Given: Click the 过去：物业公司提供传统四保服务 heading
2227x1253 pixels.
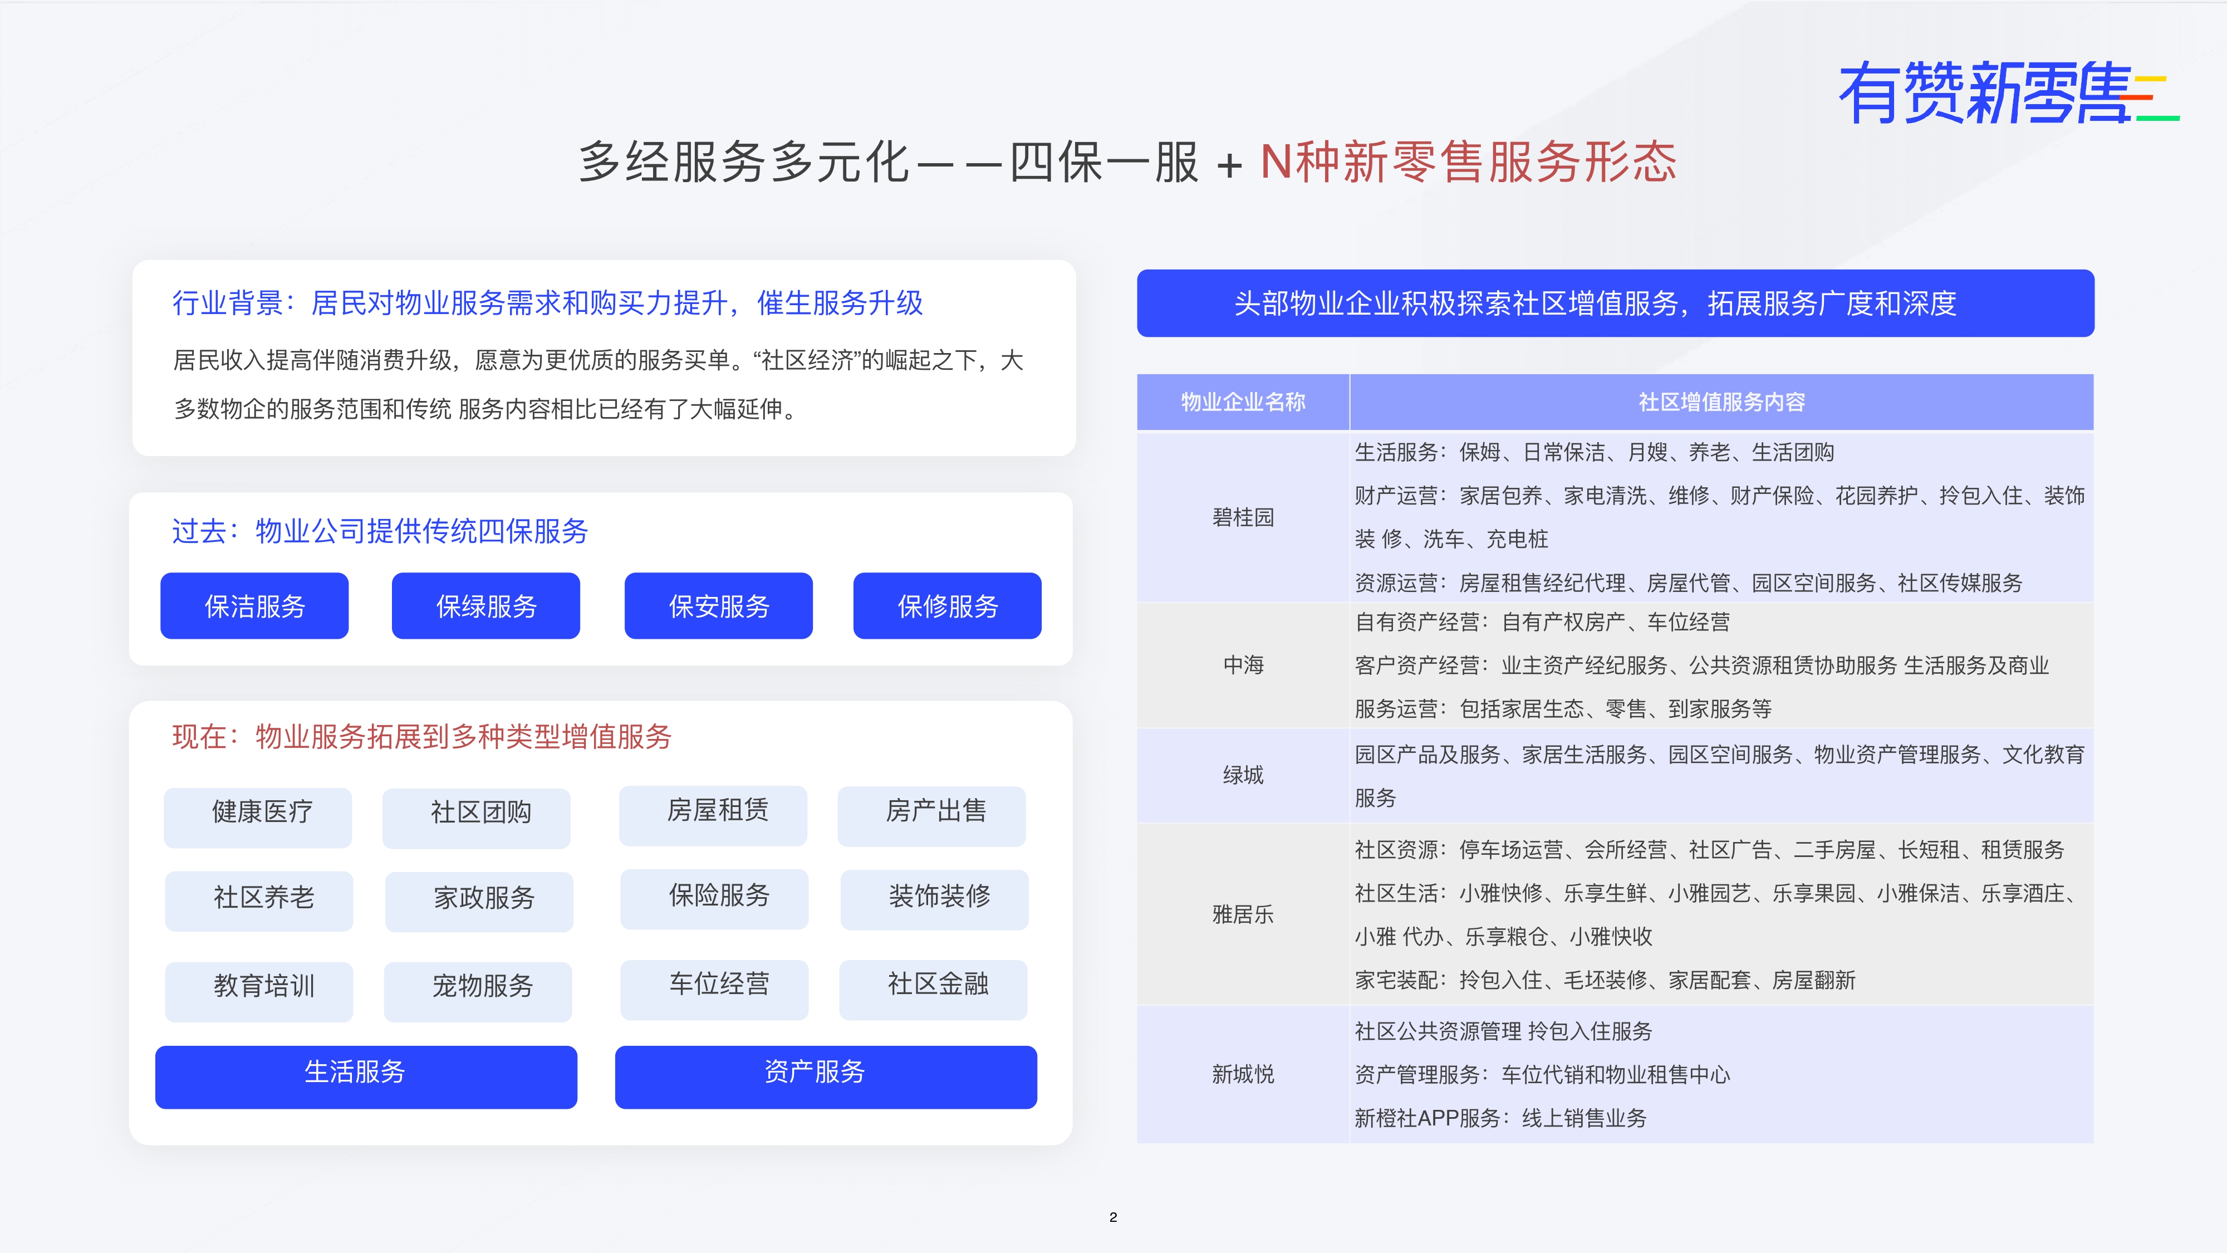Looking at the screenshot, I should 380,531.
